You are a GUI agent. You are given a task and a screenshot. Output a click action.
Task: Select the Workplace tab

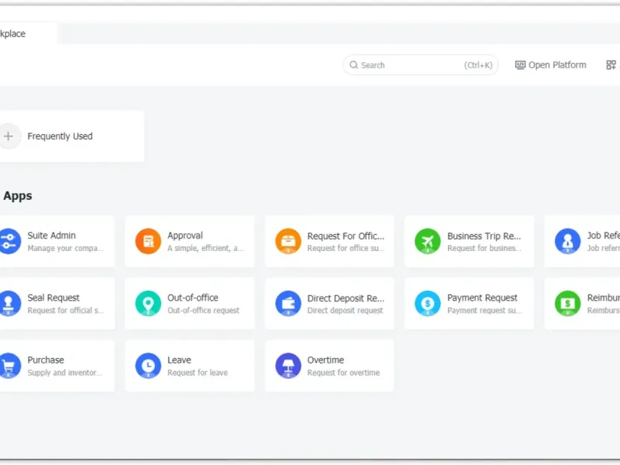(x=14, y=33)
